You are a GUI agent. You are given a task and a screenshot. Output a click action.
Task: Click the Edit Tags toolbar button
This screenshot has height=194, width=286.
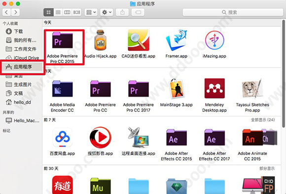[138, 12]
